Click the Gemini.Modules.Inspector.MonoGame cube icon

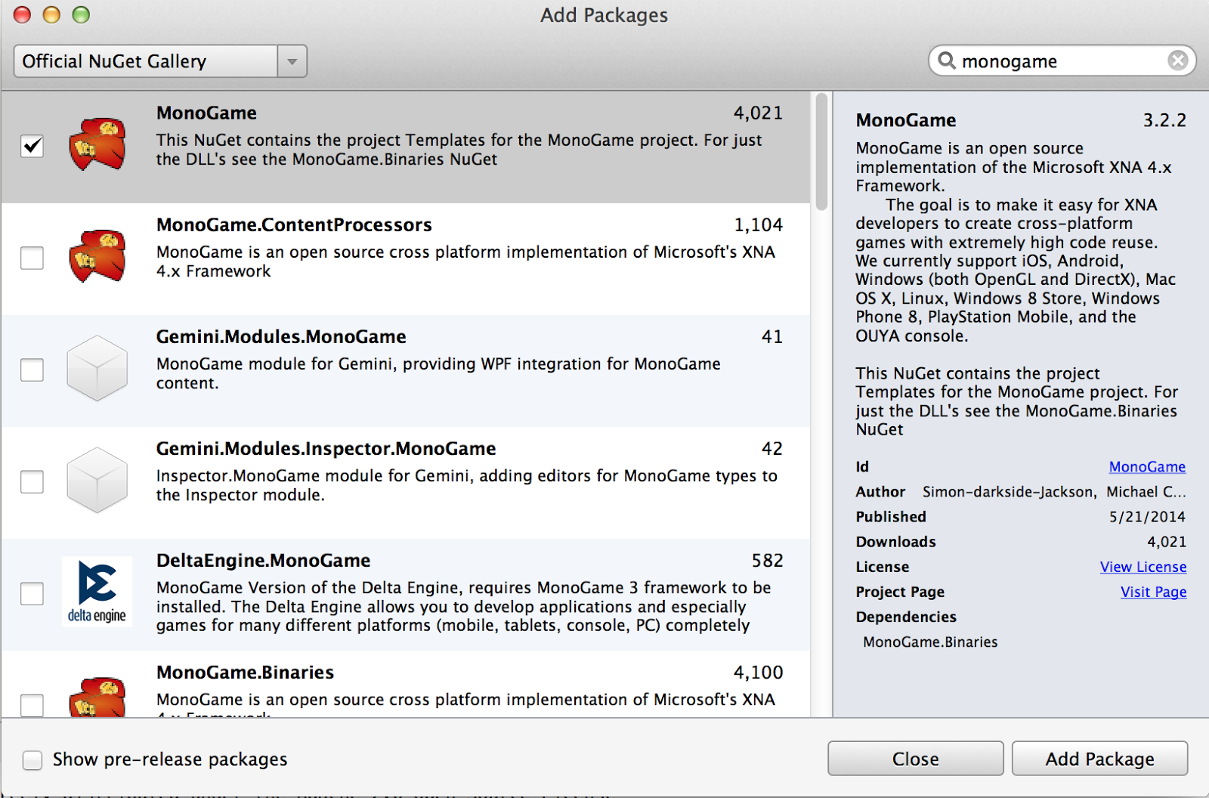coord(97,480)
